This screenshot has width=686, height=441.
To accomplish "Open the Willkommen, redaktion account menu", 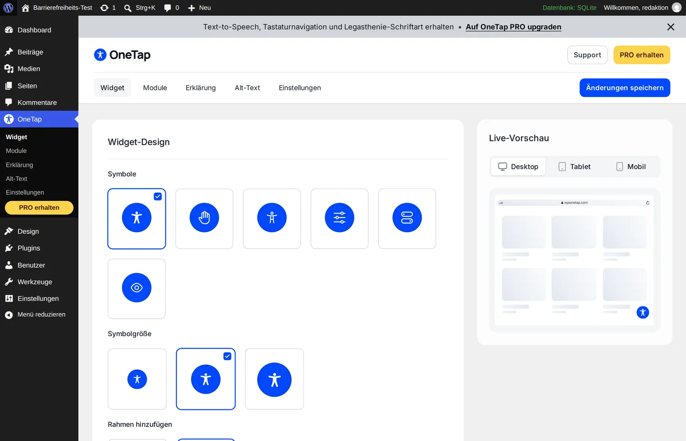I will [642, 8].
